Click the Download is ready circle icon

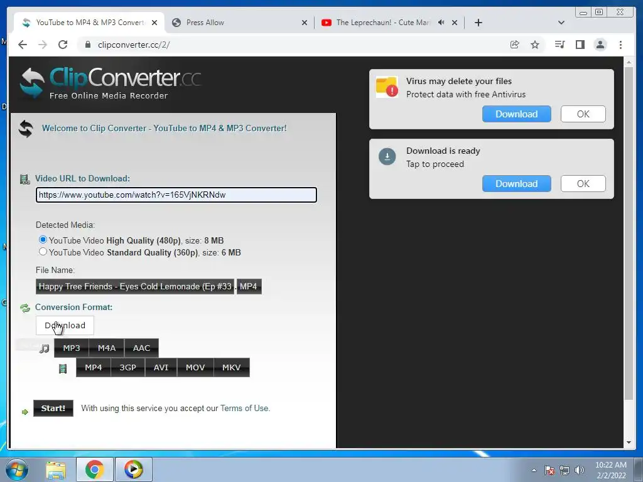tap(387, 156)
